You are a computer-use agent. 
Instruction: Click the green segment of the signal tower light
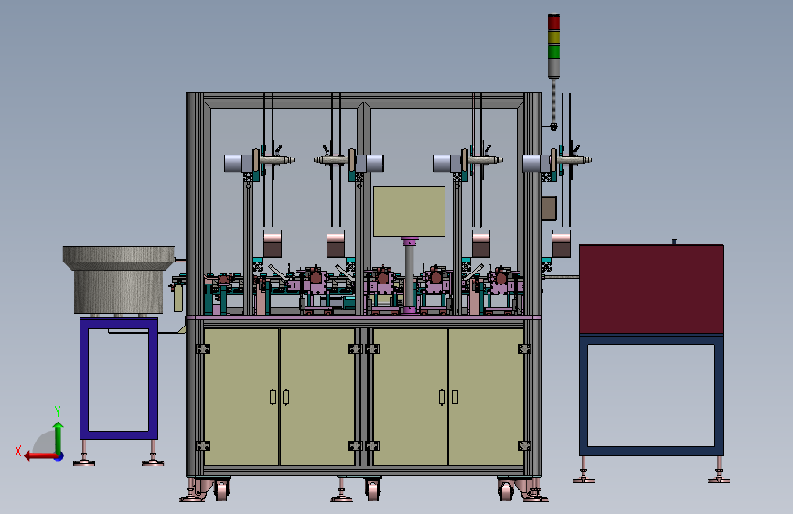[x=553, y=51]
